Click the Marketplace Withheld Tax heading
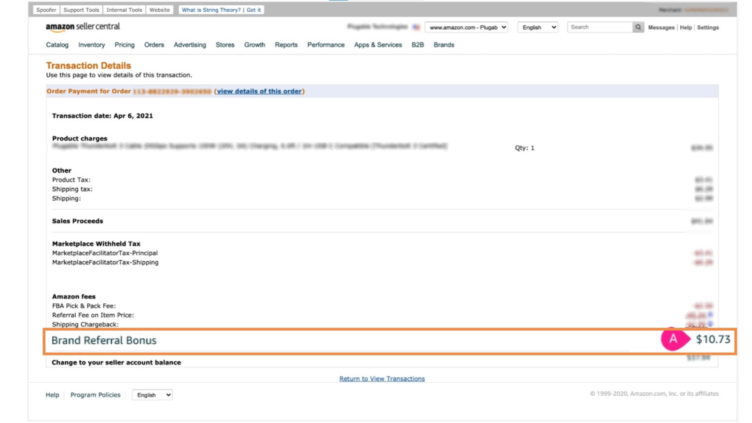Viewport: 752px width, 423px height. 96,244
